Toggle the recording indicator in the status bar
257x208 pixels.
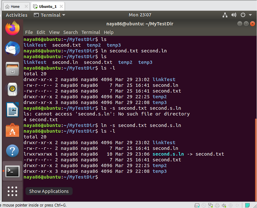(231, 204)
